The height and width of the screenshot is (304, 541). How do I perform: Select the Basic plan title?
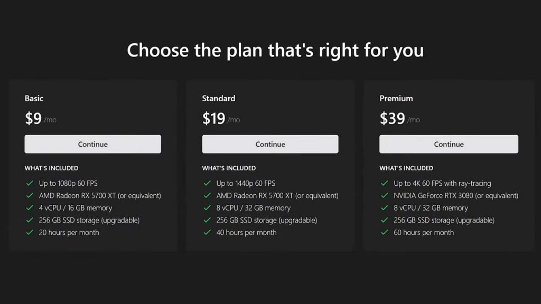tap(34, 98)
